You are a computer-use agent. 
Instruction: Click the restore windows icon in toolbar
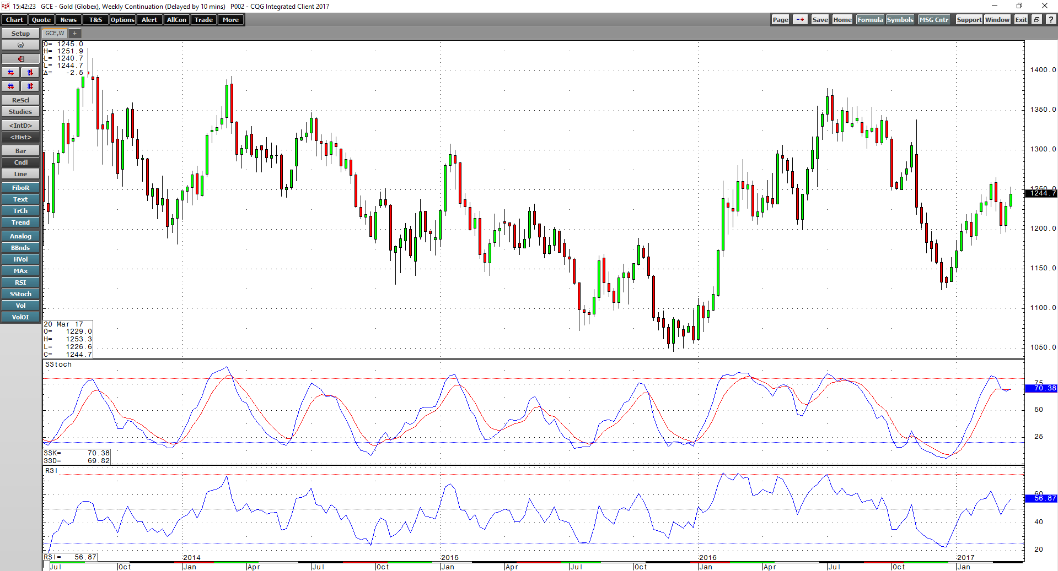tap(1036, 20)
